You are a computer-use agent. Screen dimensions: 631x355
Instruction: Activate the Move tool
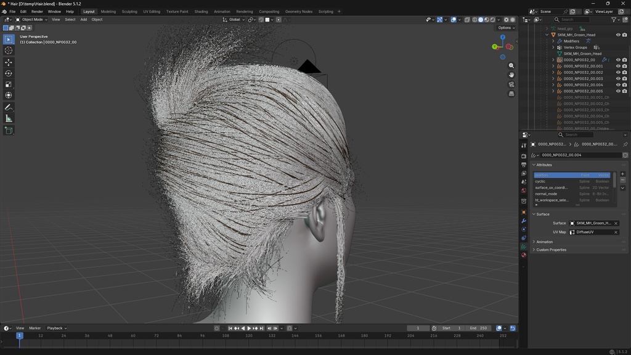[x=9, y=62]
